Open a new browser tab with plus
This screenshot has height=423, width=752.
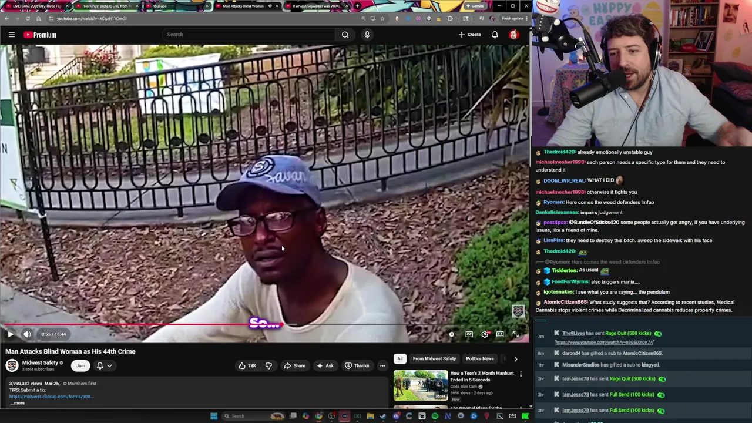coord(357,6)
